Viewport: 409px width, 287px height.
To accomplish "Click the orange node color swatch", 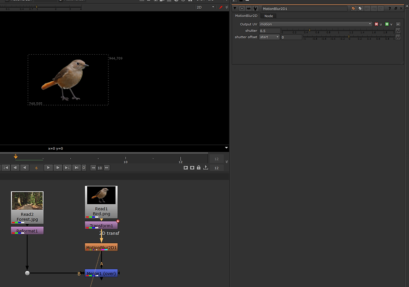I will [x=353, y=8].
